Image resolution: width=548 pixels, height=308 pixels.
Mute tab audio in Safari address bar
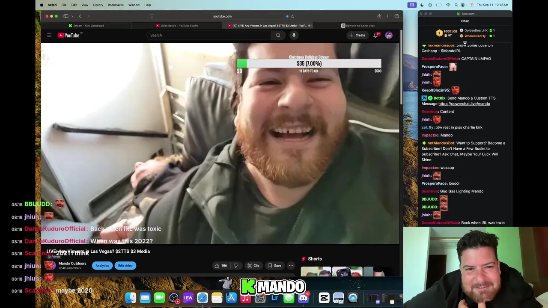tap(287, 16)
